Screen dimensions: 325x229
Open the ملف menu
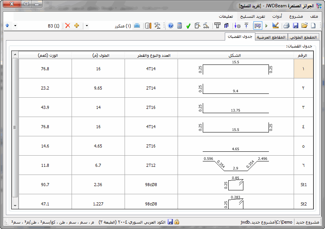pyautogui.click(x=314, y=16)
